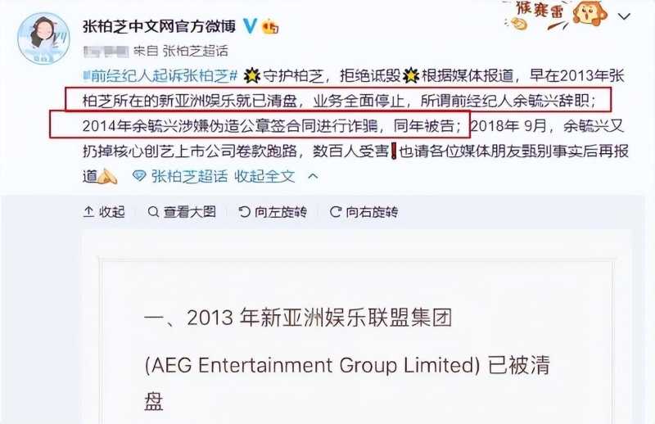Image resolution: width=655 pixels, height=424 pixels.
Task: Click the clockwise rotate icon
Action: [x=335, y=212]
